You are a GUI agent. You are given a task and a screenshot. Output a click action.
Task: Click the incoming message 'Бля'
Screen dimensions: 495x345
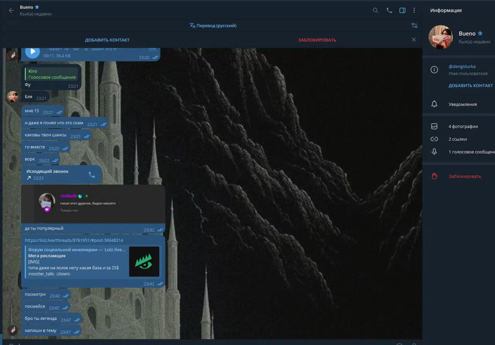point(35,97)
